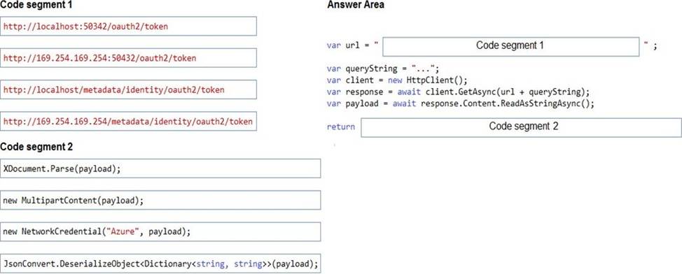Choose the 169.254.169.254/metadata/identity token URL
Viewport: 682px width, 274px height.
pyautogui.click(x=128, y=121)
